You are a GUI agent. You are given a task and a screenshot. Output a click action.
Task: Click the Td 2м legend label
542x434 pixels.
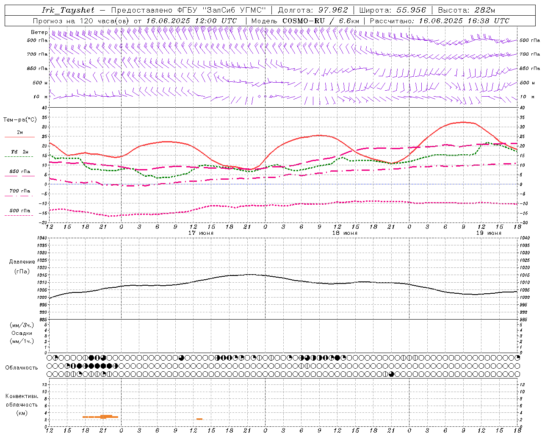pyautogui.click(x=19, y=152)
